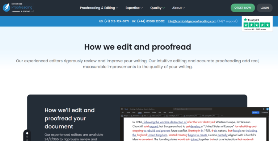This screenshot has height=141, width=278.
Task: Open the About dropdown menu
Action: [x=178, y=8]
